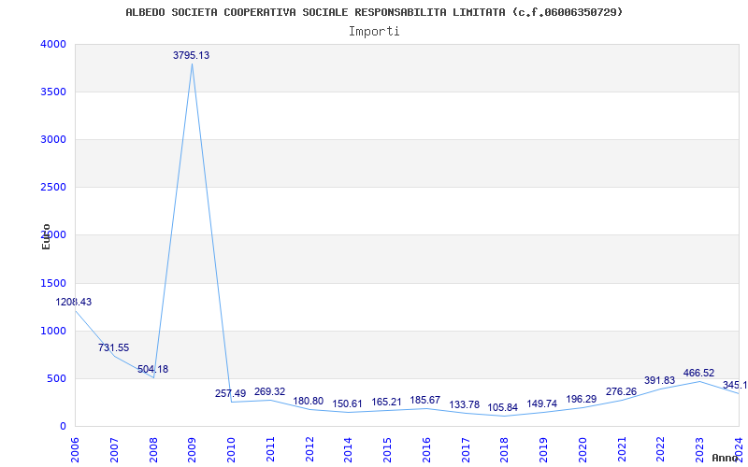The height and width of the screenshot is (467, 748).
Task: Click the 185.67 data label
Action: 424,400
